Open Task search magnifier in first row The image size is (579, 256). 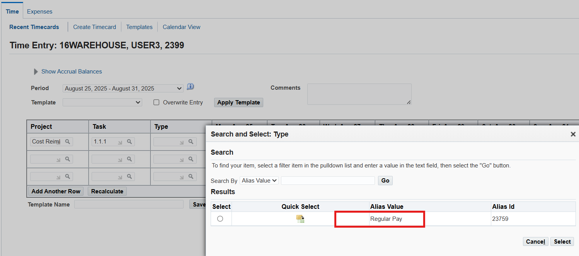[x=129, y=142]
